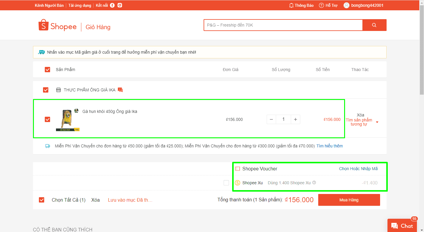This screenshot has height=232, width=424.
Task: Click the free shipping truck icon in banner
Action: 42,52
